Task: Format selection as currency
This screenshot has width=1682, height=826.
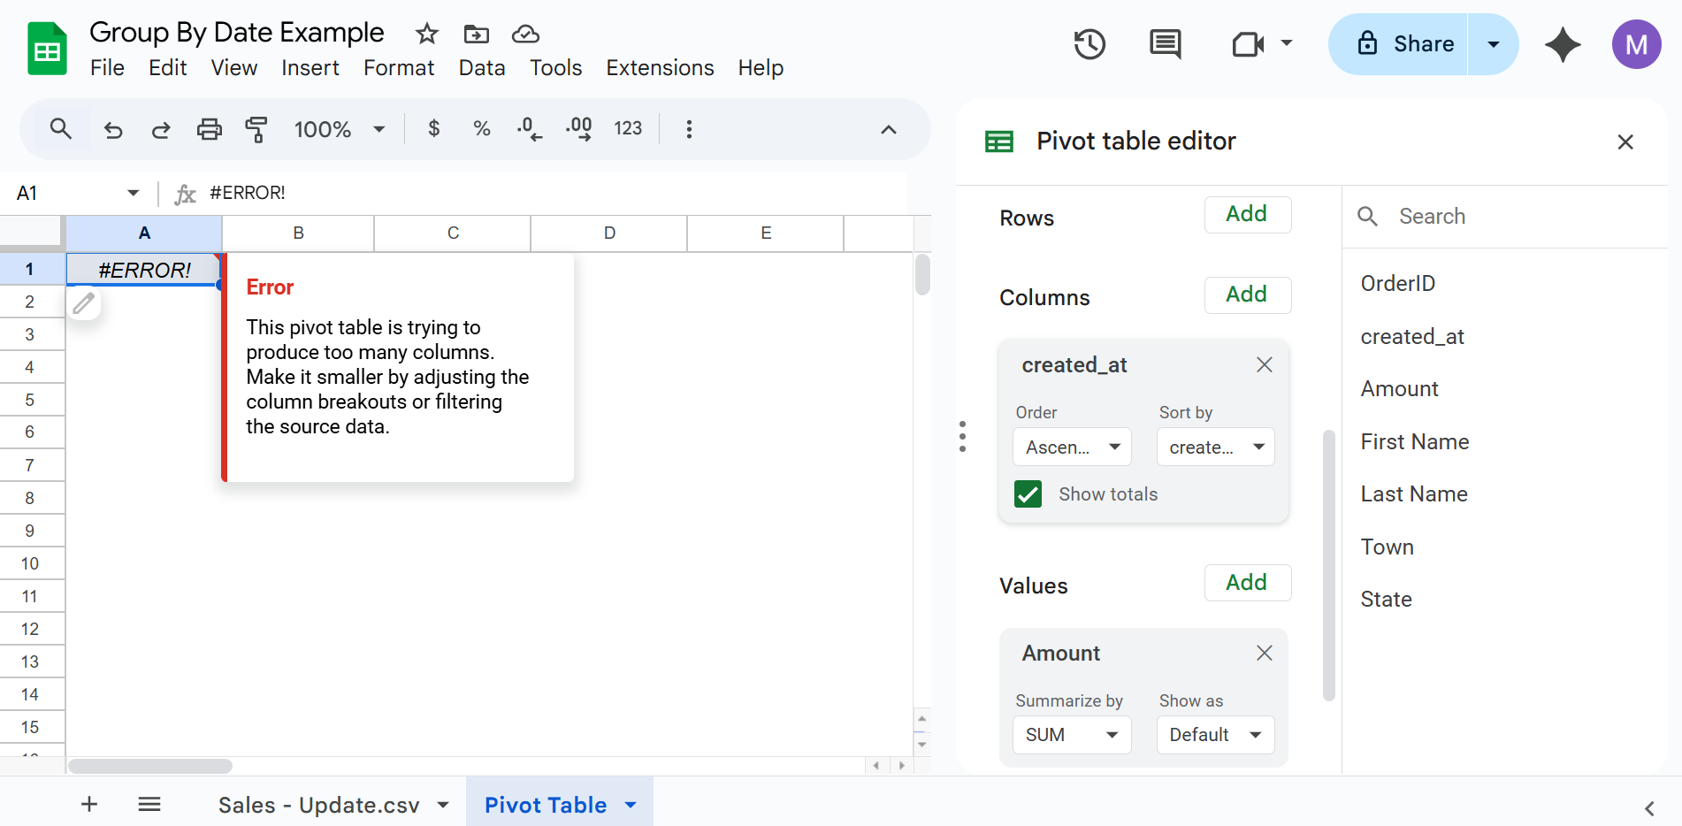Action: coord(433,129)
